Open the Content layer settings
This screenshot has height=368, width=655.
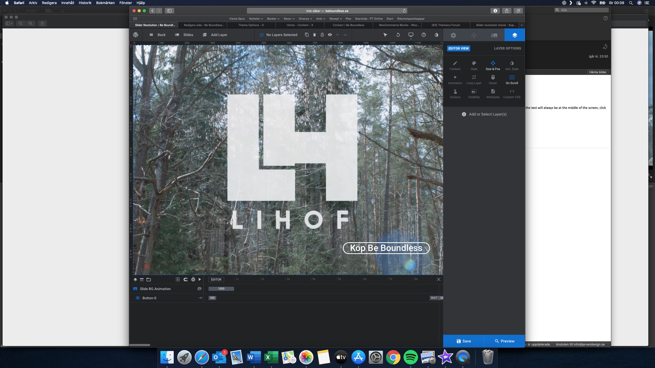455,66
